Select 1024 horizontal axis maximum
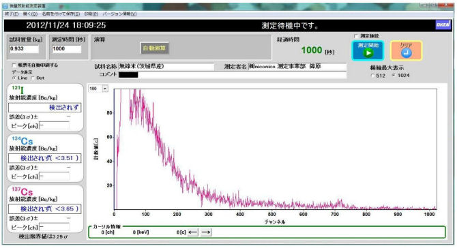The height and width of the screenshot is (248, 457). [394, 76]
